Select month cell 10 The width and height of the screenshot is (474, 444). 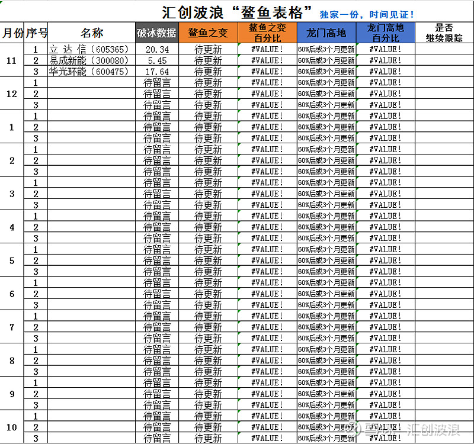[x=12, y=427]
